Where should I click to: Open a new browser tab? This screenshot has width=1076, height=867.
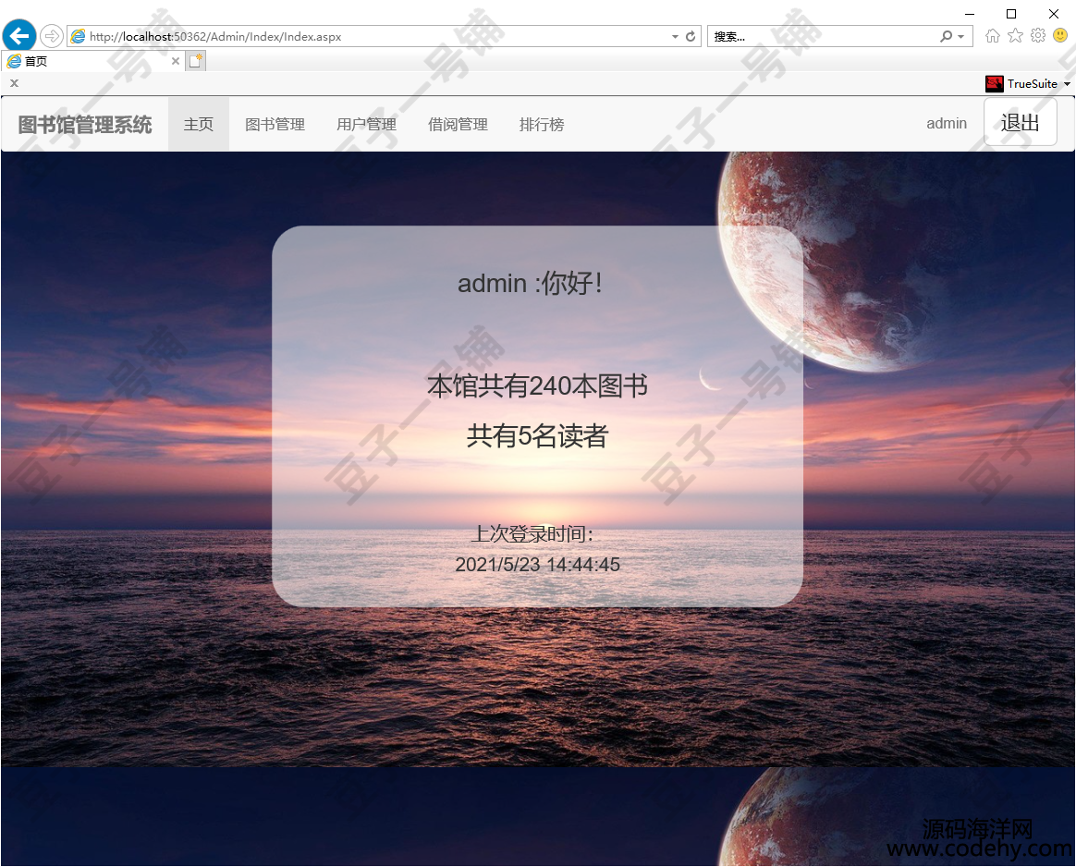click(196, 61)
